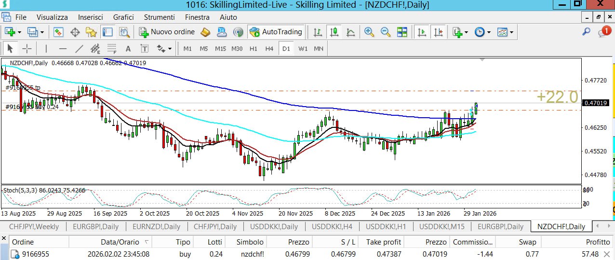Select the crosshair cursor tool
This screenshot has width=615, height=260.
[x=27, y=49]
